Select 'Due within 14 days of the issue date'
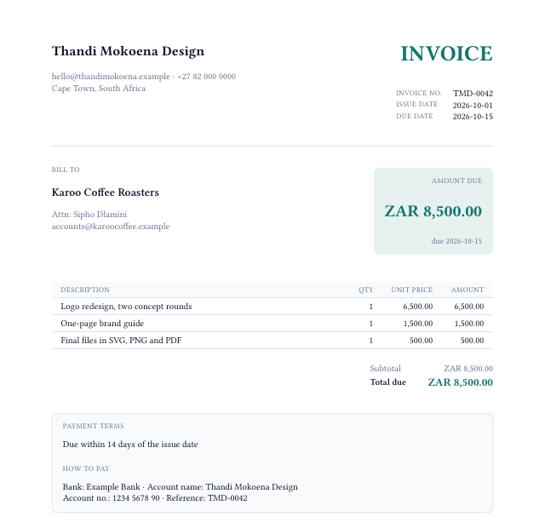 point(130,445)
